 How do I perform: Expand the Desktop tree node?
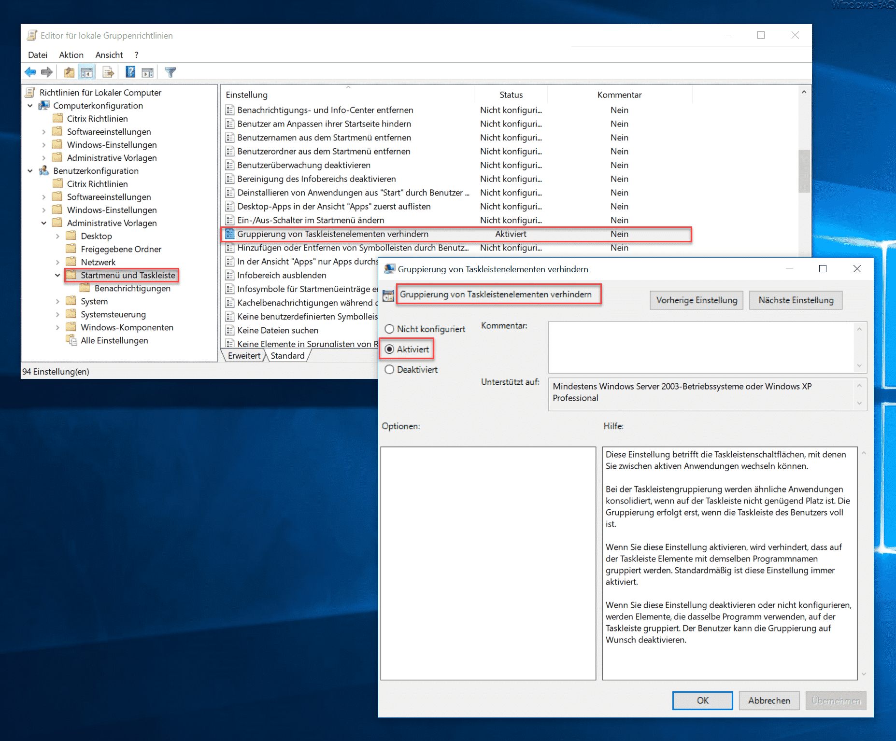pos(57,236)
